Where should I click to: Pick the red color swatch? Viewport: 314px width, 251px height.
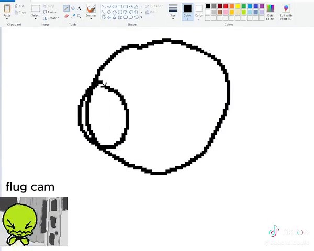click(x=226, y=6)
